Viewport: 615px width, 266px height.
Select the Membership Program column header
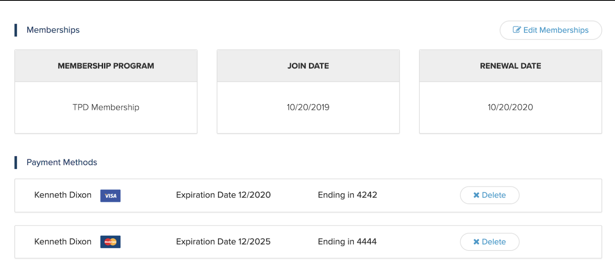(106, 66)
